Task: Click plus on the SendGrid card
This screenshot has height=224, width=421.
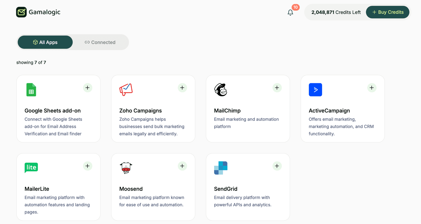Action: pyautogui.click(x=277, y=166)
